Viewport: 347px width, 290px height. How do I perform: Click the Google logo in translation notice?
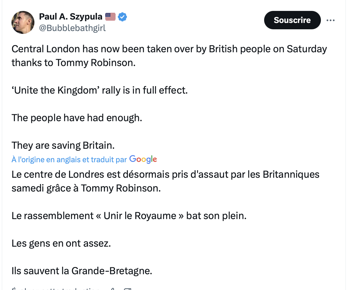pos(143,159)
